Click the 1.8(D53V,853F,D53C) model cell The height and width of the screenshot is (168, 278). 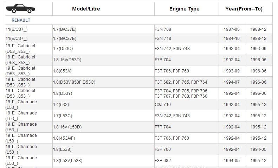click(x=74, y=82)
